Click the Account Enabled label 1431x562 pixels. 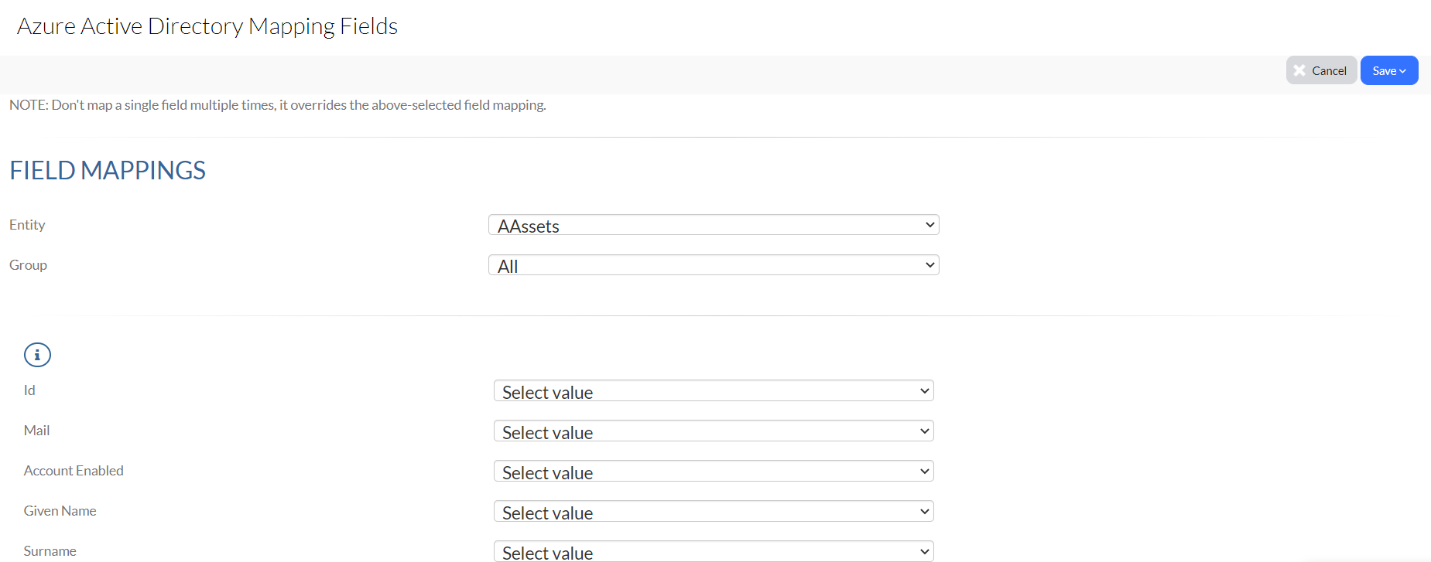(x=74, y=471)
